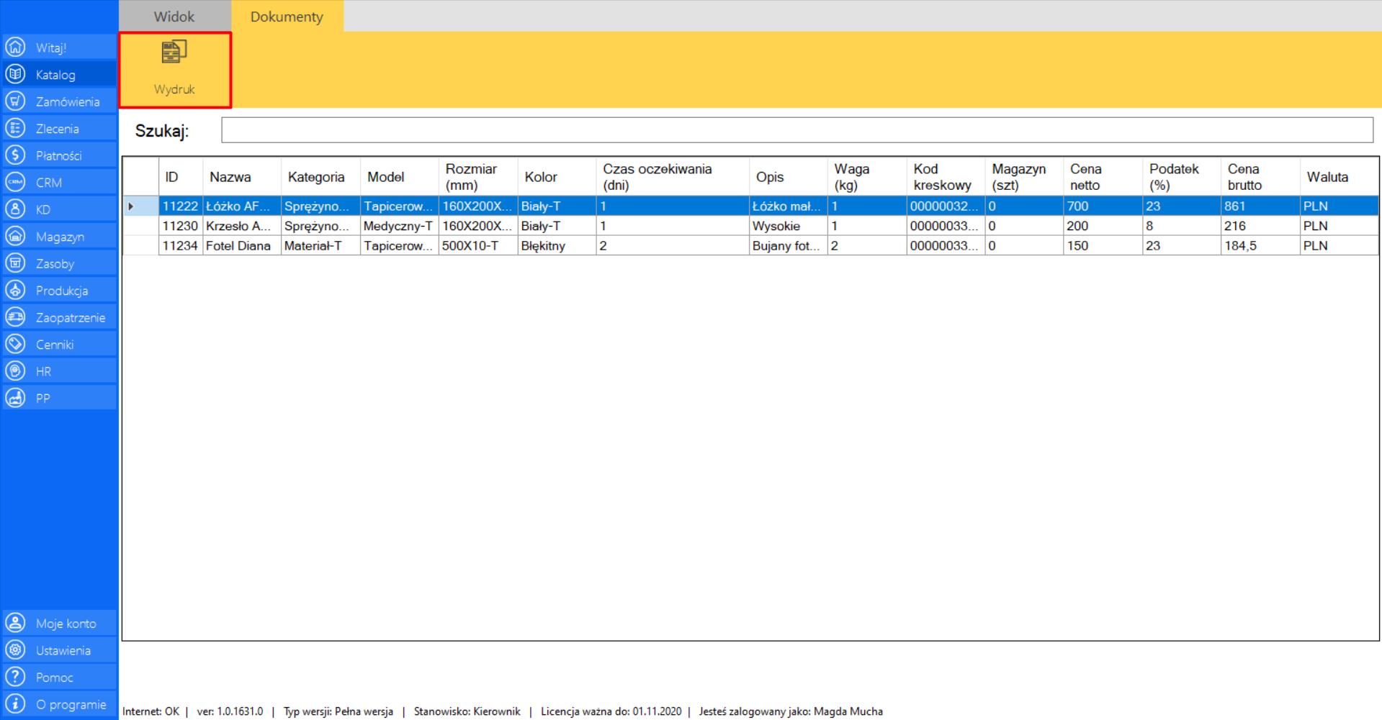Sort table by Nazwa column header

(x=230, y=177)
